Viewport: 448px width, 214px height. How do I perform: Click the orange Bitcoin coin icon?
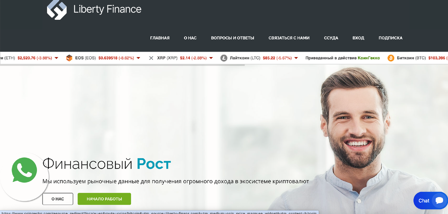[391, 58]
